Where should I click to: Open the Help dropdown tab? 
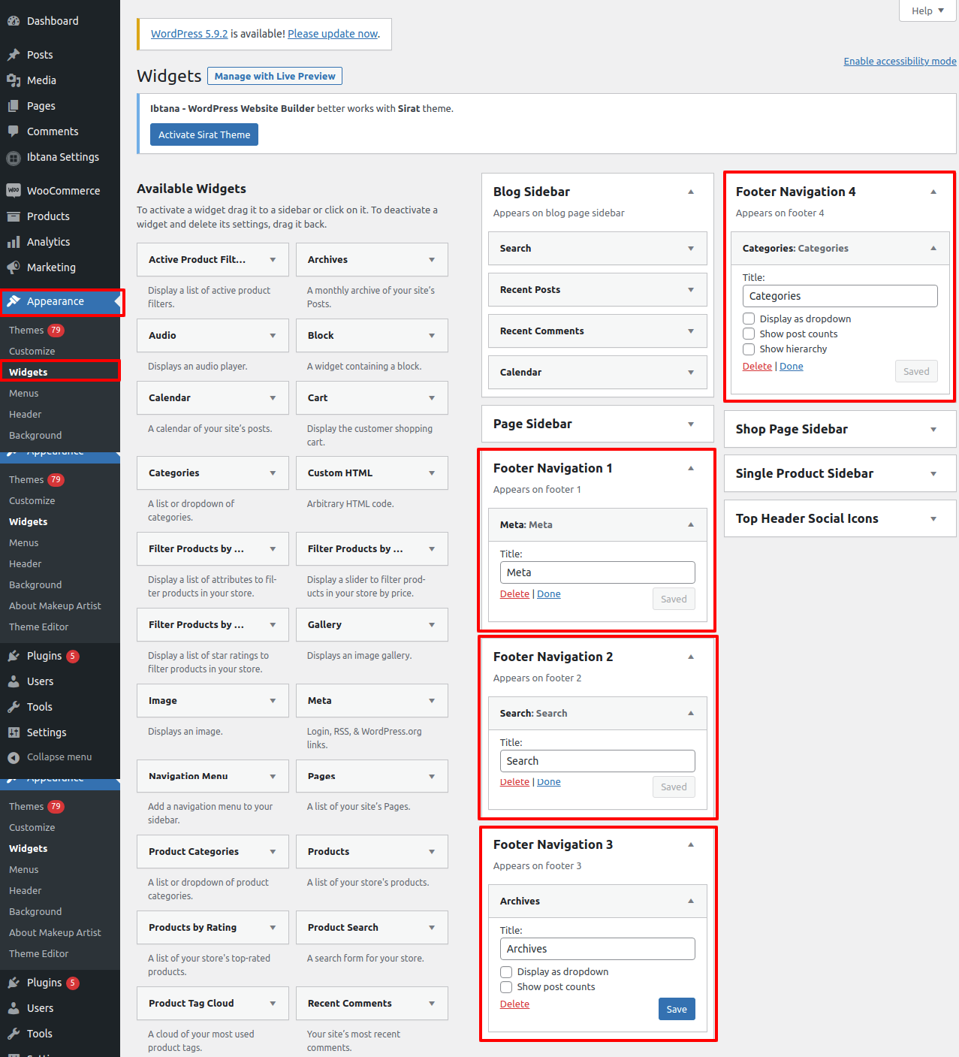point(927,11)
